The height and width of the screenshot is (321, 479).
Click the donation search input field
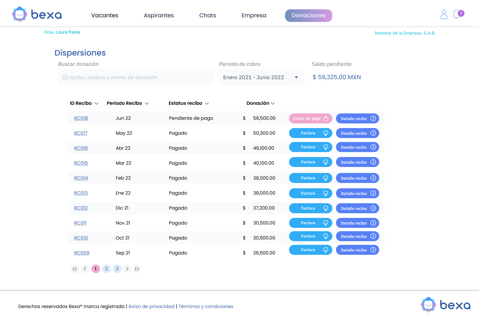tap(136, 77)
